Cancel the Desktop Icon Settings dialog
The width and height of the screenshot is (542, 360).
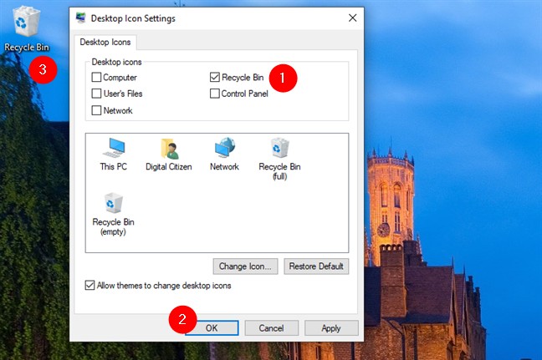point(272,328)
